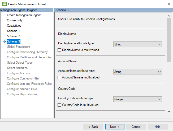This screenshot has height=131, width=173.
Task: Cancel the management agent wizard
Action: click(136, 127)
